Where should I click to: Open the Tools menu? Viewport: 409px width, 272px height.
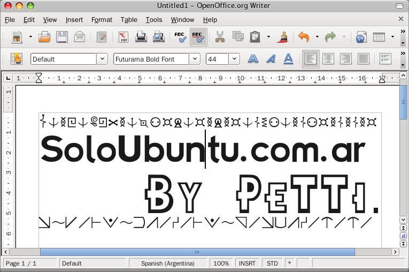click(154, 20)
